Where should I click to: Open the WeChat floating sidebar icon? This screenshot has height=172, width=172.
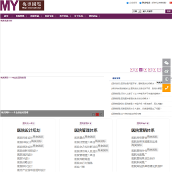click(166, 63)
